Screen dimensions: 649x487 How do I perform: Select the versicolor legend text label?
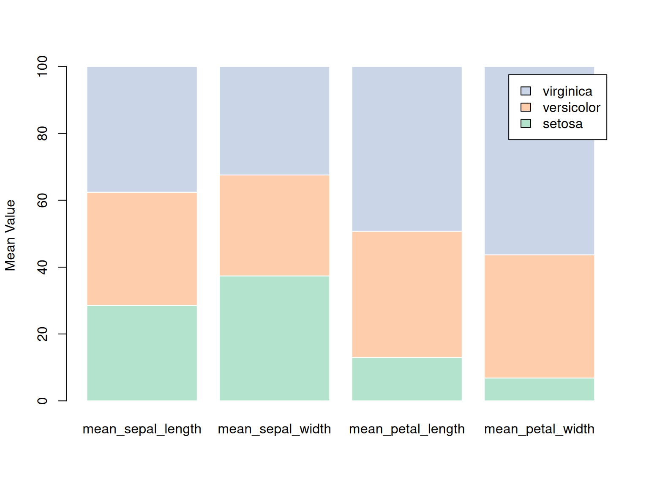571,108
